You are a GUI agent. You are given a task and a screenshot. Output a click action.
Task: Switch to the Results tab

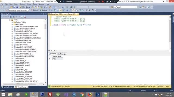52,54
